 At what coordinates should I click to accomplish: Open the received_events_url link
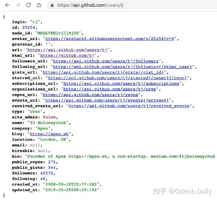coord(129,106)
